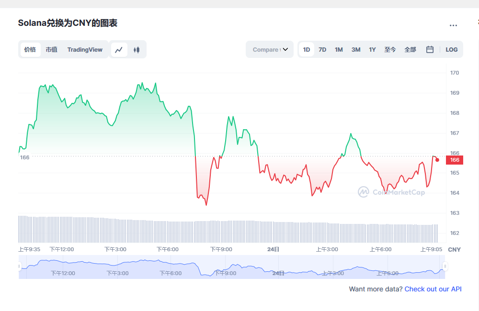Open the three-dot more options menu
This screenshot has height=311, width=479.
coord(453,25)
